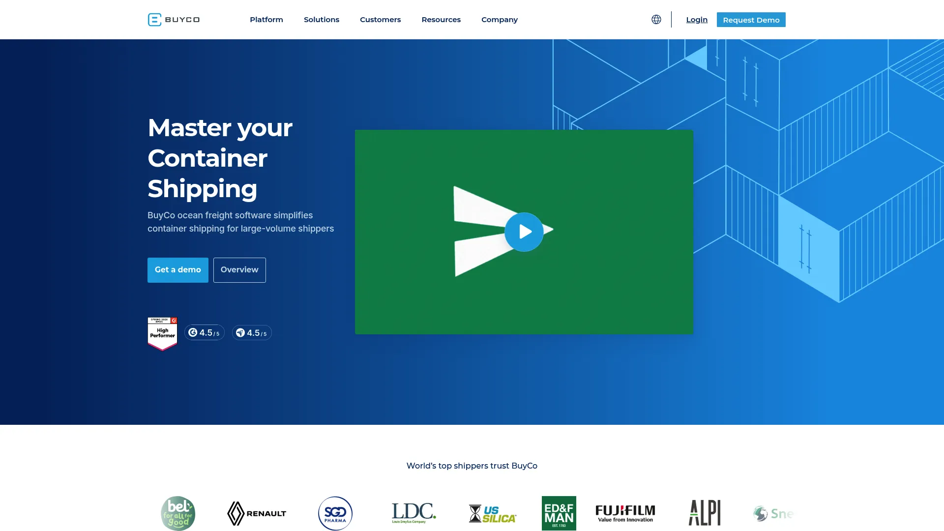Click the Bel customer logo
The height and width of the screenshot is (531, 944).
[178, 513]
